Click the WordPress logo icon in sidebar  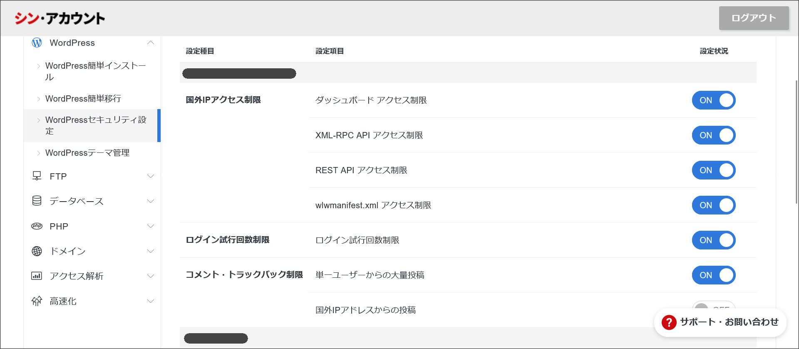tap(37, 43)
